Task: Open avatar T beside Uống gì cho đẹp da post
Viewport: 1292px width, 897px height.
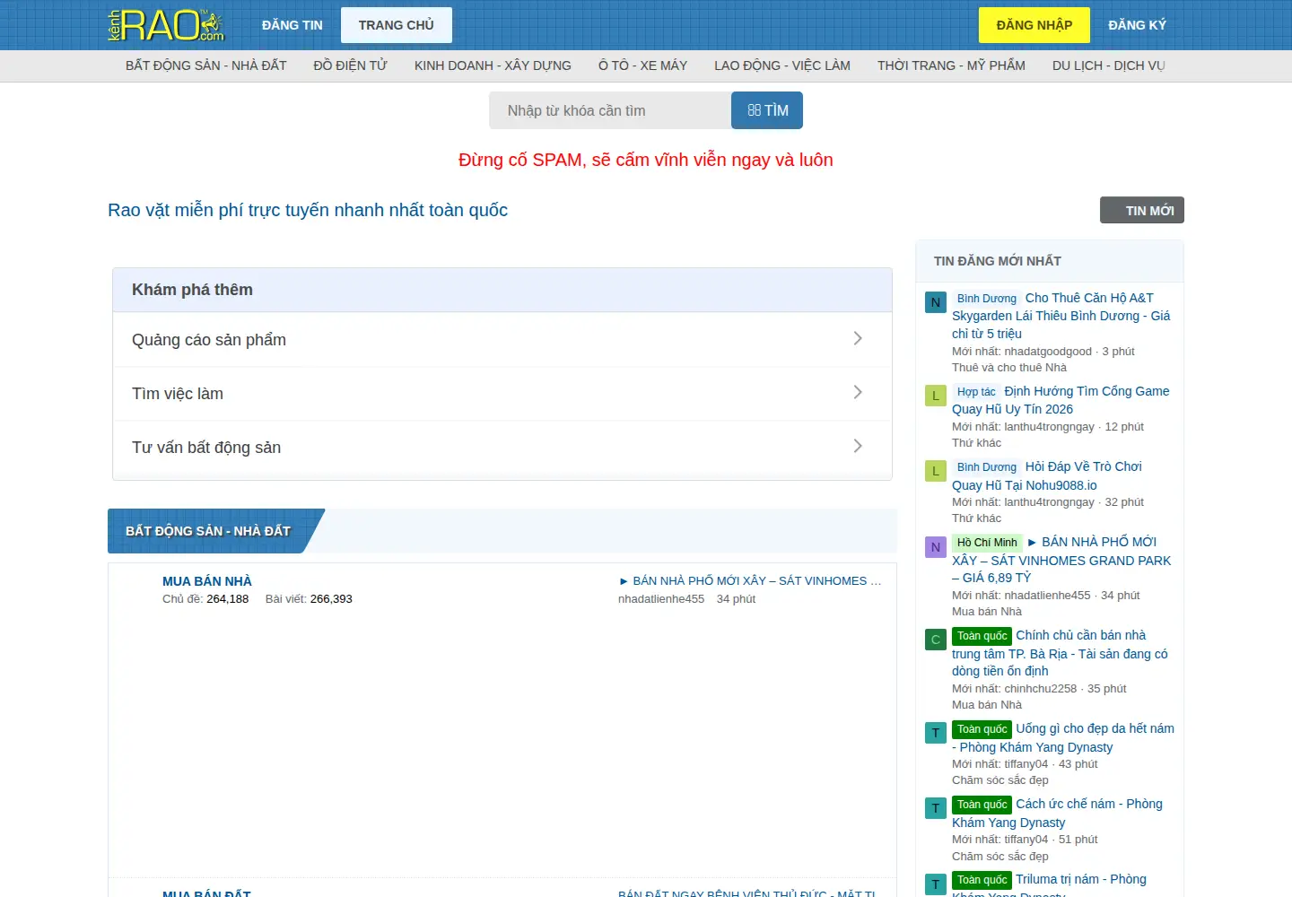Action: (x=936, y=733)
